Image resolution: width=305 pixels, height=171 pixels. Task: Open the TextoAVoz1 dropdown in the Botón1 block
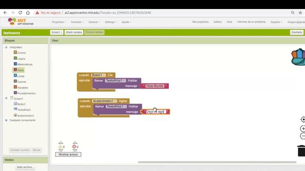tap(115, 80)
